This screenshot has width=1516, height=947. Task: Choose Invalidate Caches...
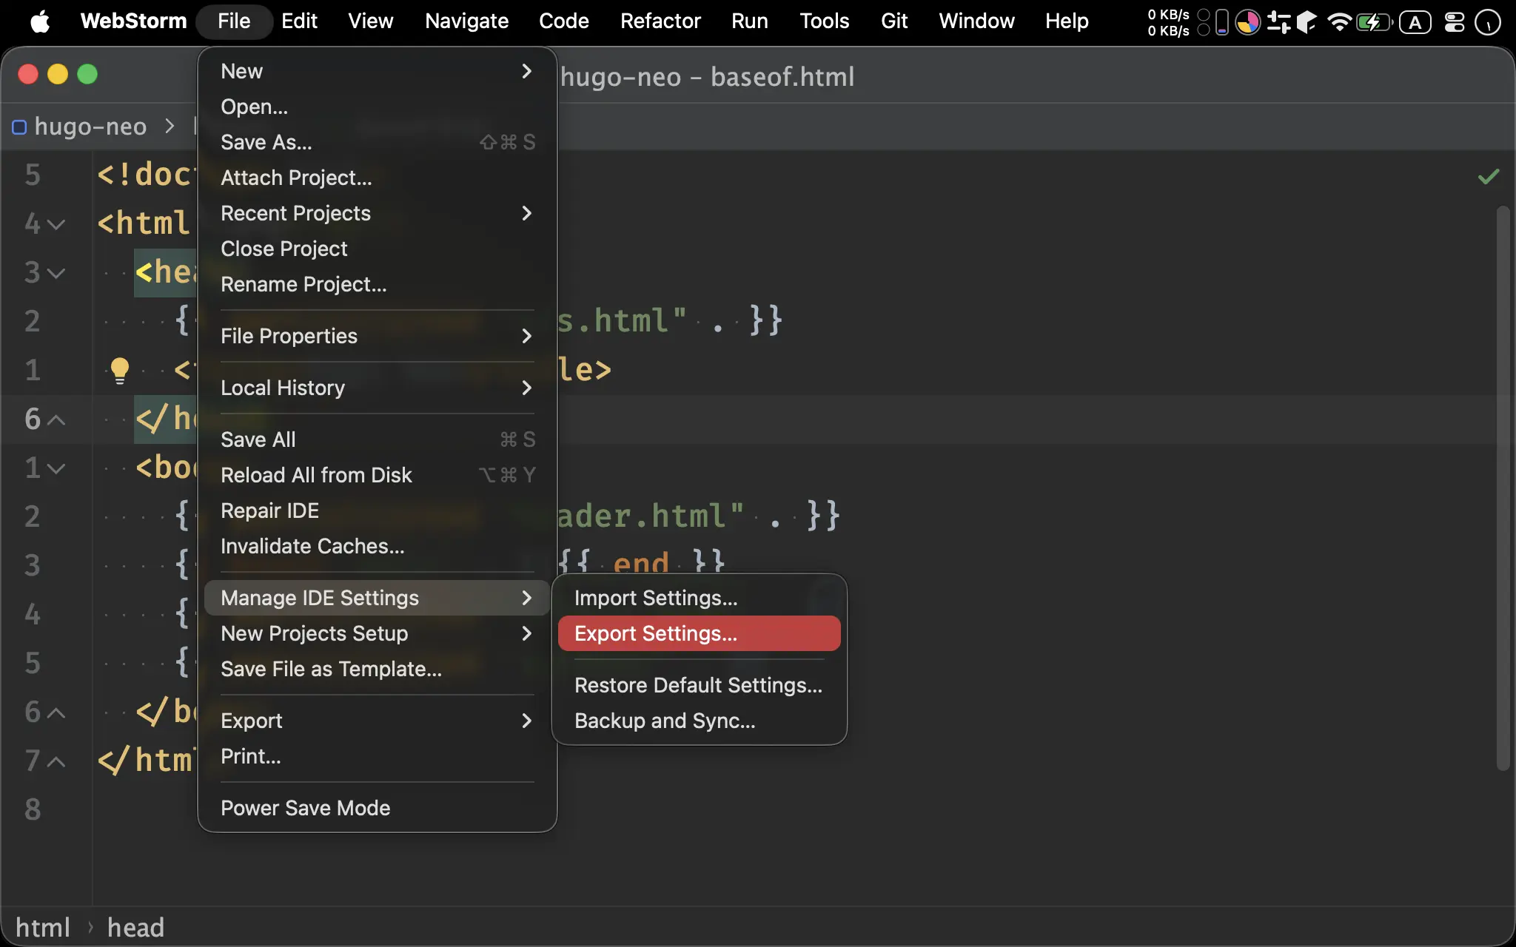click(x=377, y=546)
